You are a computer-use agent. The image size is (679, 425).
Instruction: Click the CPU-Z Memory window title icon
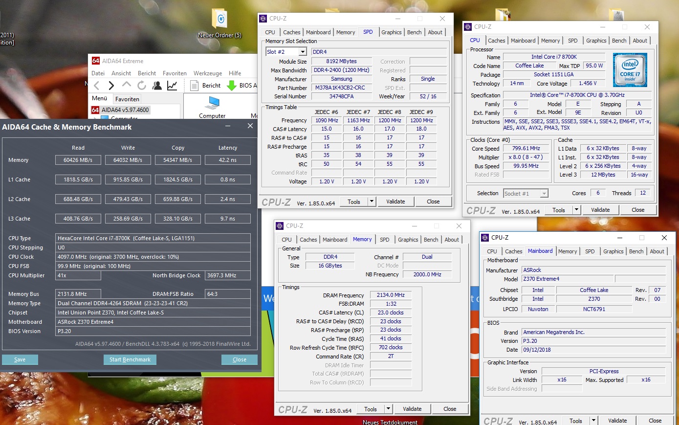click(x=280, y=226)
